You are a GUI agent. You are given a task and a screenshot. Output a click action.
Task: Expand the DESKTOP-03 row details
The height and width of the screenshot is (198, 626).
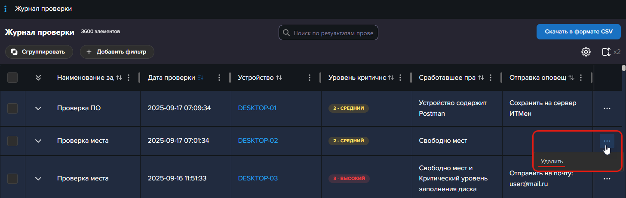tap(38, 178)
